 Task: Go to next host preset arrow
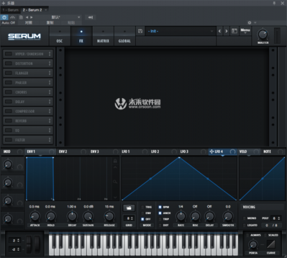[x=32, y=17]
